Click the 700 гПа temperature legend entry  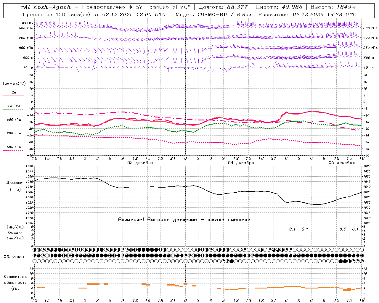click(x=14, y=133)
